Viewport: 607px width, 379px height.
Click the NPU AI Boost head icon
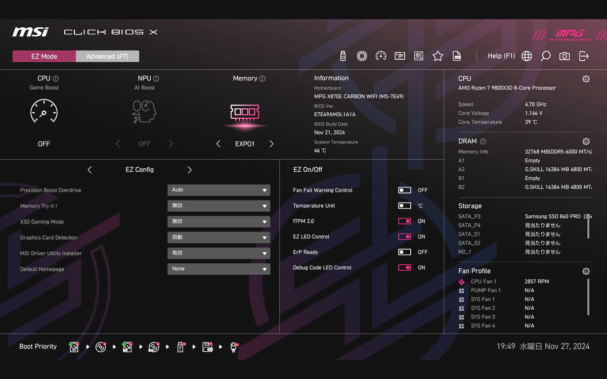(144, 111)
